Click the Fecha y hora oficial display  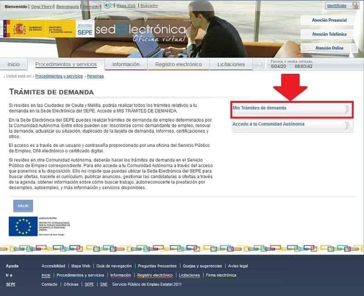point(292,64)
